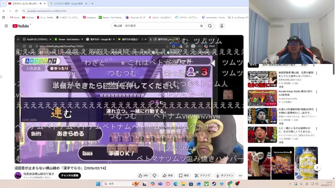
Task: Clear the search box with the X
Action: tap(202, 26)
